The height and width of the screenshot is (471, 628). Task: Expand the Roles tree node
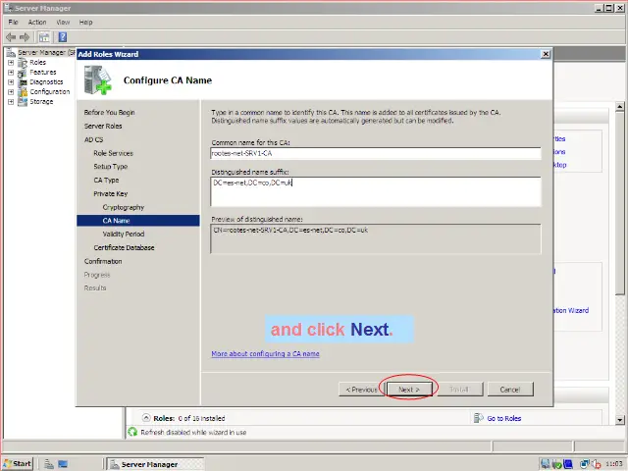11,63
